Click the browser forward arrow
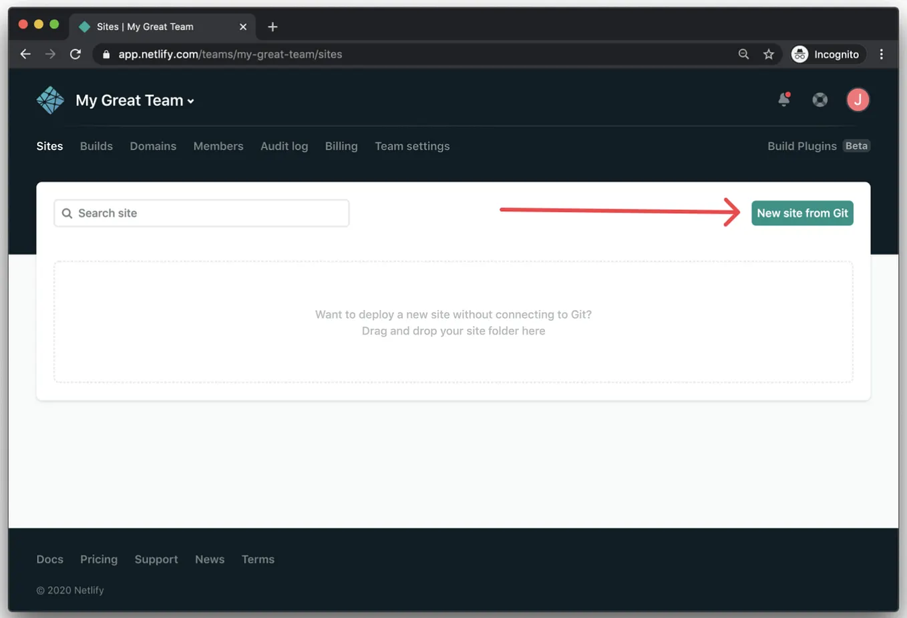907x618 pixels. click(x=50, y=54)
